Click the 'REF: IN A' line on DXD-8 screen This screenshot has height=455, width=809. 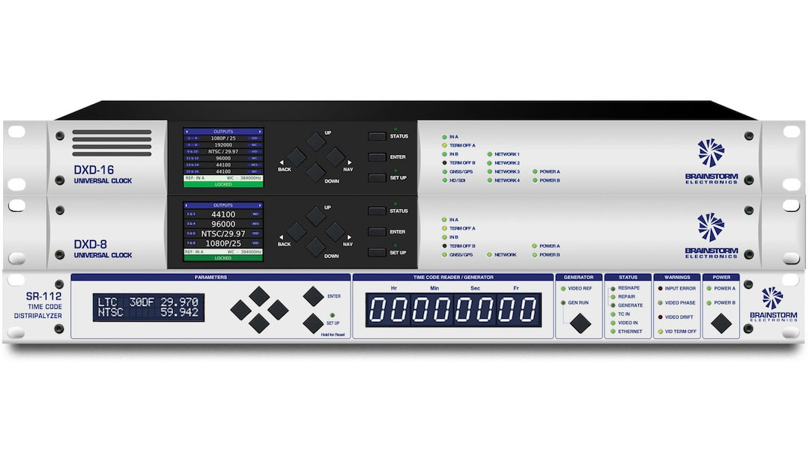point(223,252)
